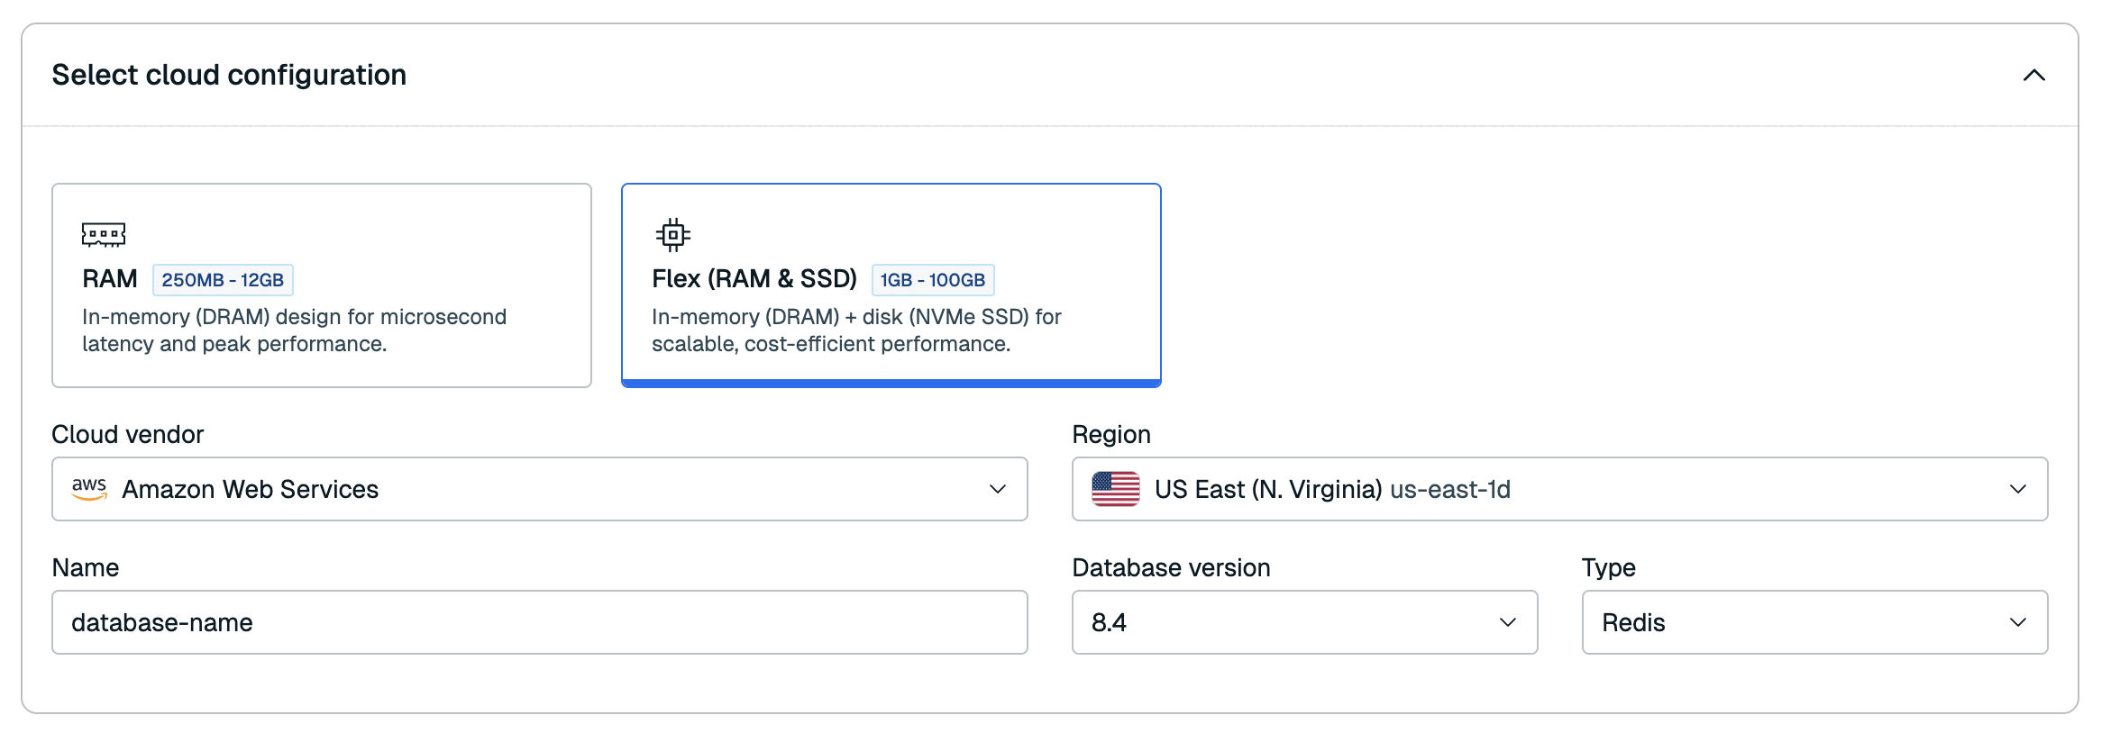Choose the RAM option card title
The width and height of the screenshot is (2120, 742).
coord(110,279)
